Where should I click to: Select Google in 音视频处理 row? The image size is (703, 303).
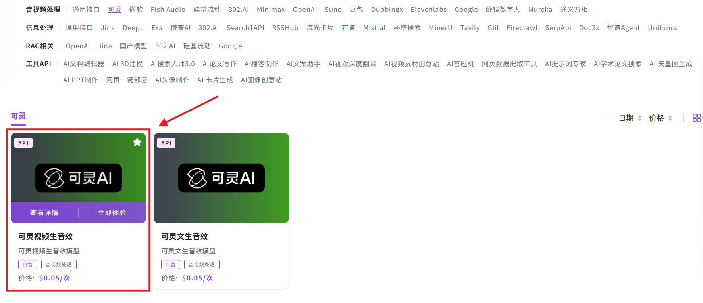466,10
